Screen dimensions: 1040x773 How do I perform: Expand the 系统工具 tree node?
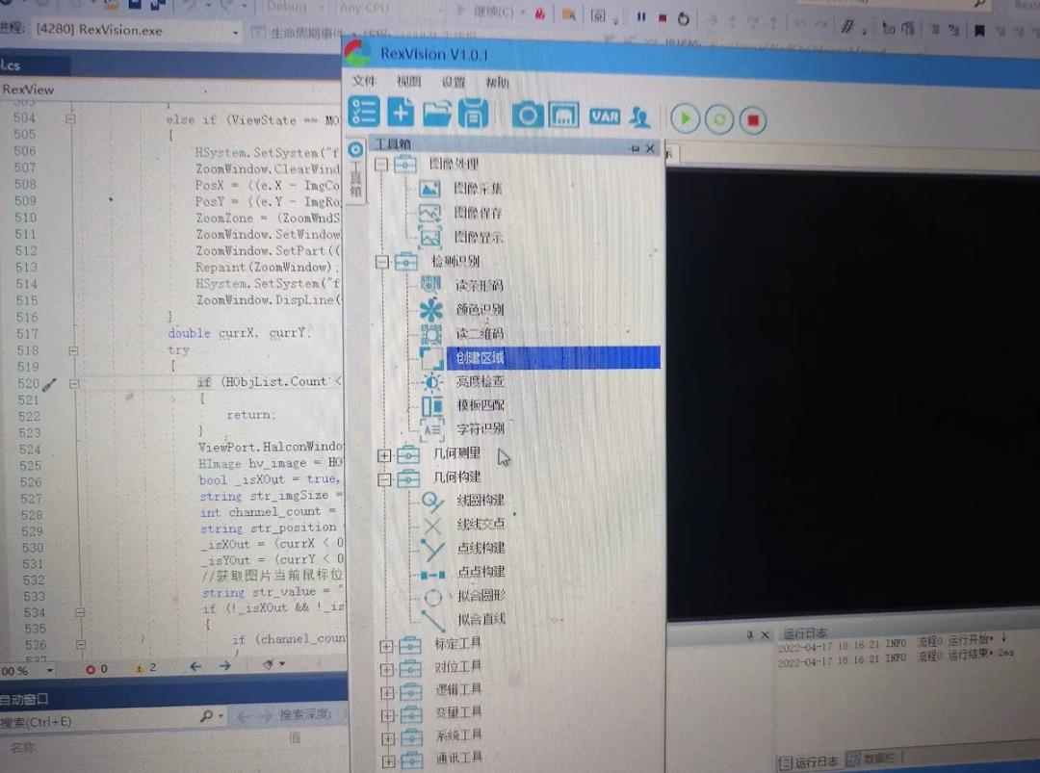[389, 738]
